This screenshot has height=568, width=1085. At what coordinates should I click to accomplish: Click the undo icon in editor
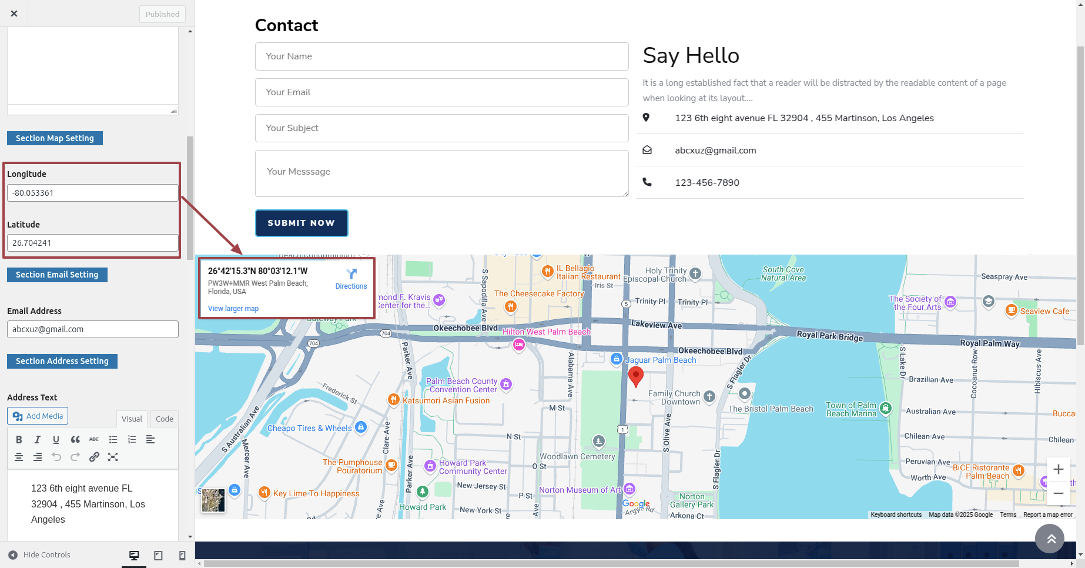tap(56, 457)
